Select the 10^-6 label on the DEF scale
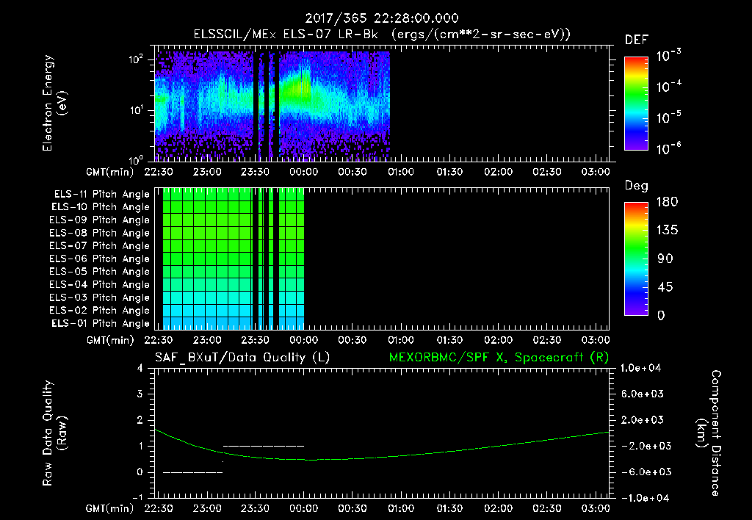 point(668,148)
